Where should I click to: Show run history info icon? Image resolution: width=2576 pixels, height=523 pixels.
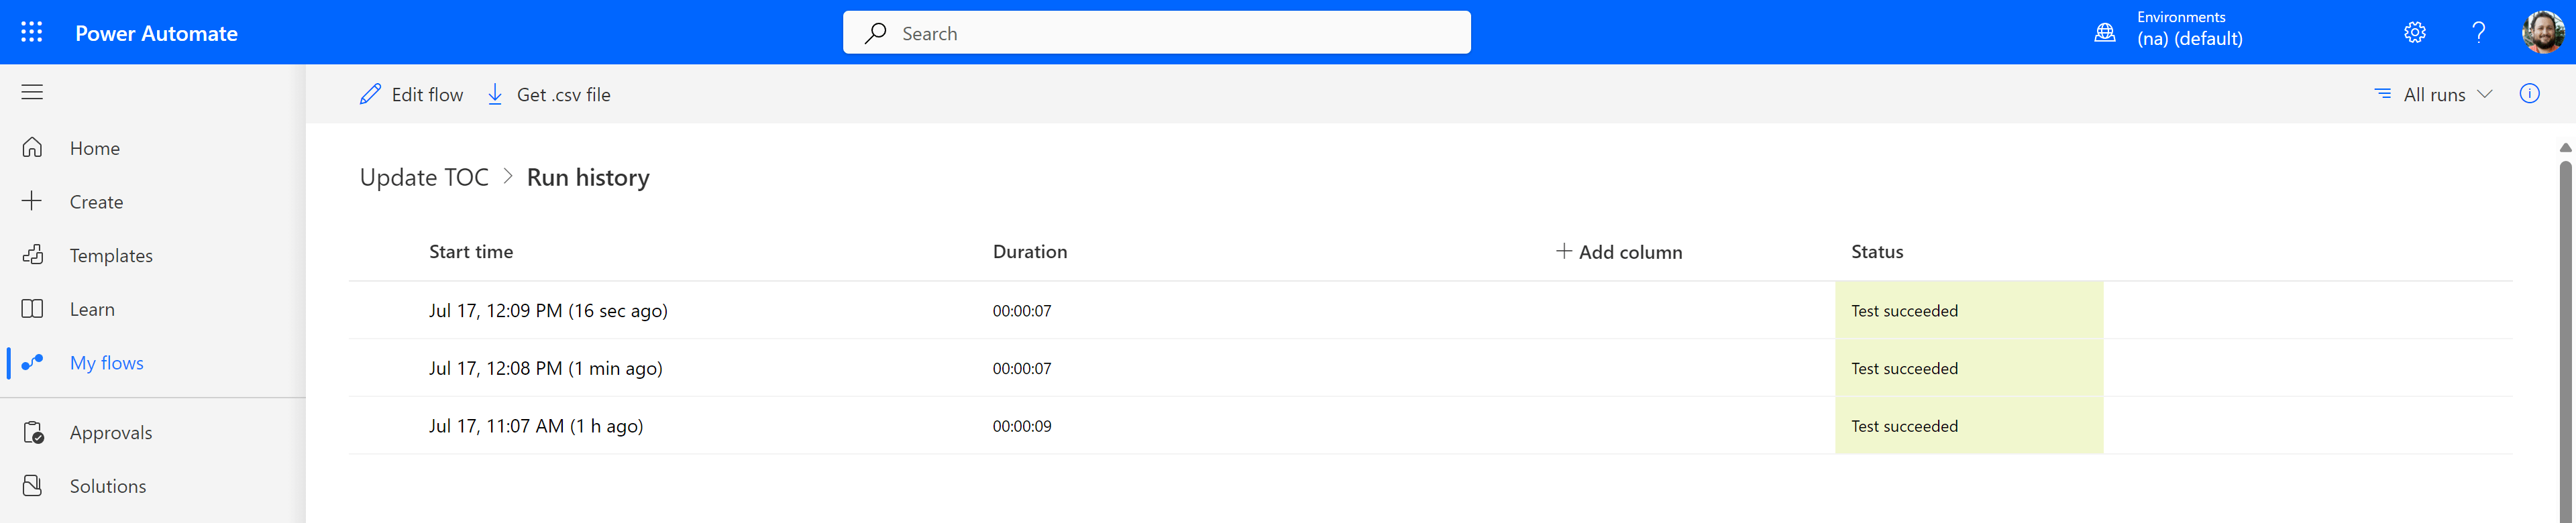pyautogui.click(x=2530, y=94)
